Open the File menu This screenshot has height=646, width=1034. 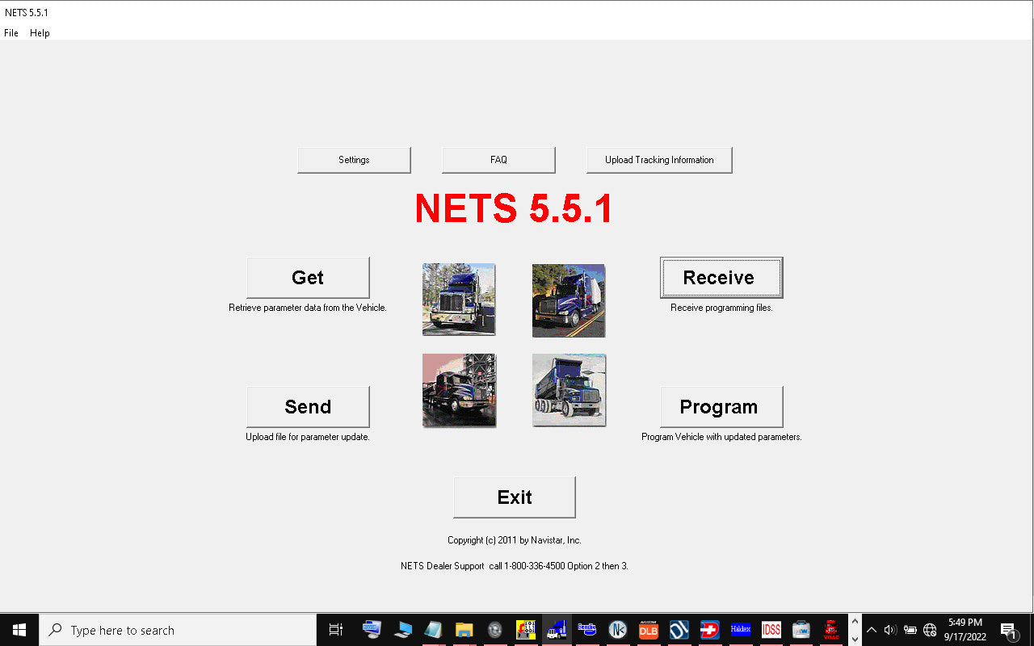pyautogui.click(x=11, y=33)
